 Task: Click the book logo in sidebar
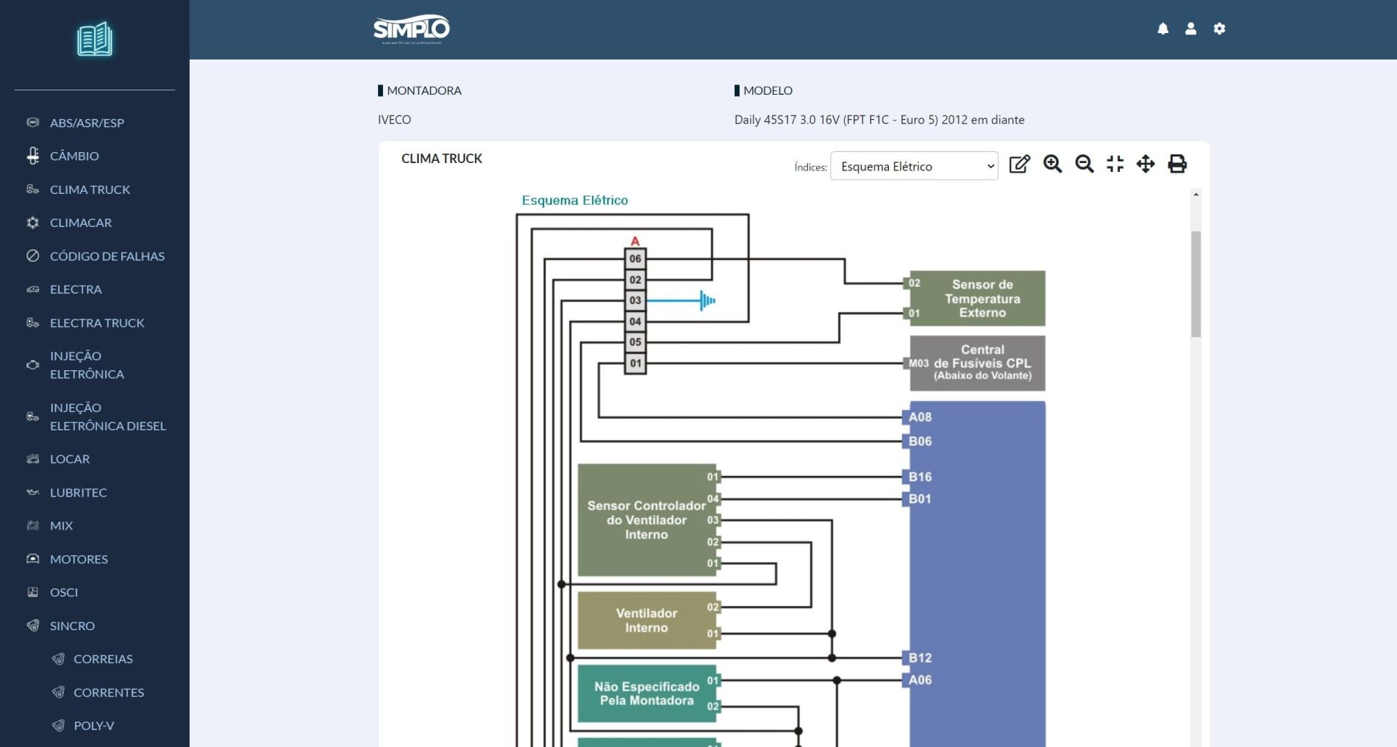click(95, 40)
